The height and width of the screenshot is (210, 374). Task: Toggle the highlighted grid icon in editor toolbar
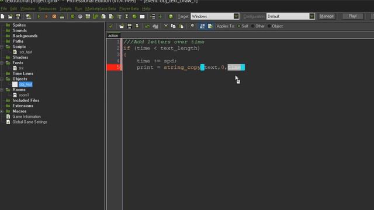point(202,26)
